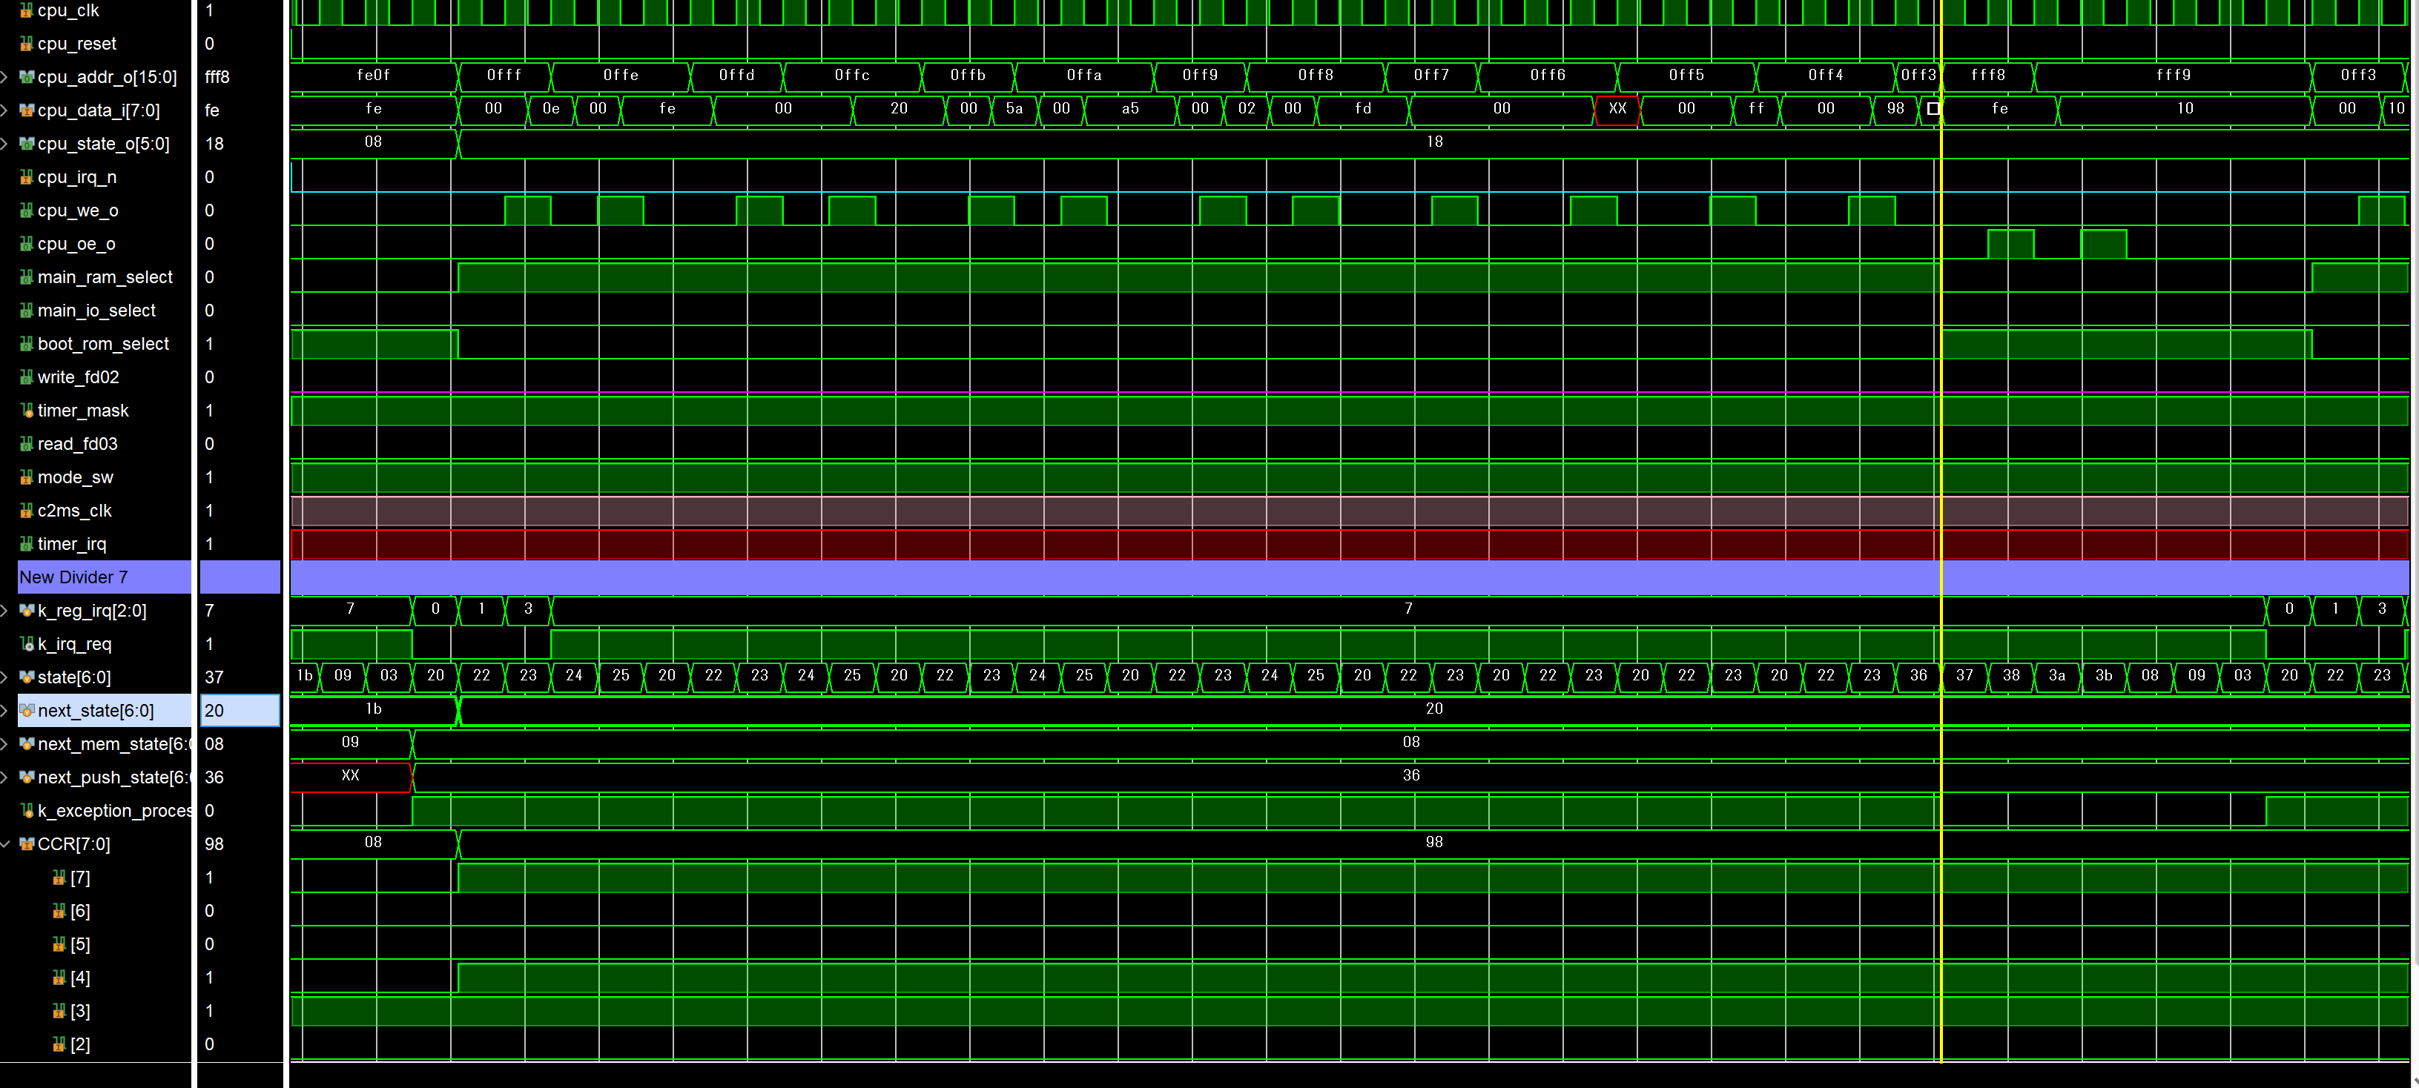Click the cpu_data_i input bus icon
The width and height of the screenshot is (2419, 1088).
26,110
